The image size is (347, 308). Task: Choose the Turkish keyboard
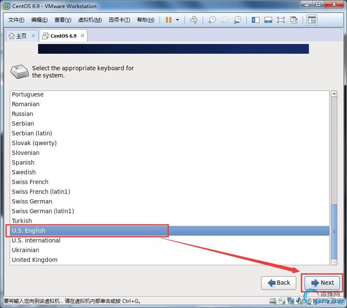point(170,221)
